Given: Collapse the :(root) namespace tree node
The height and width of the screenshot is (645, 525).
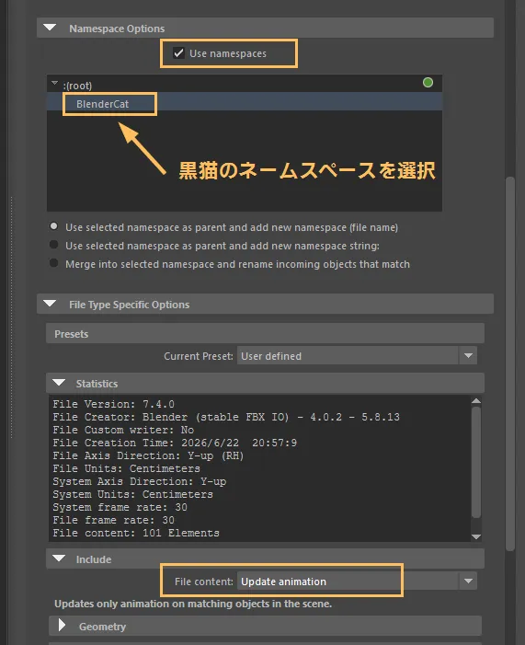Looking at the screenshot, I should pos(54,84).
